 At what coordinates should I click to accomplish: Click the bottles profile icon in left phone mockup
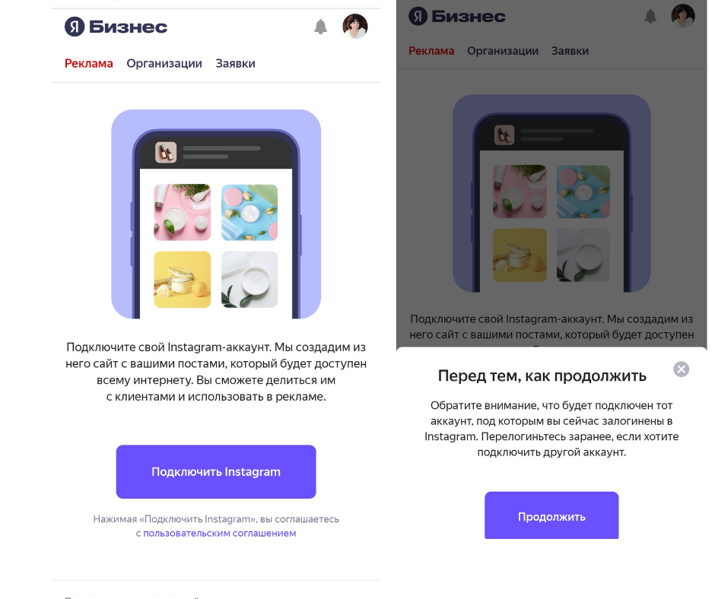[x=166, y=152]
